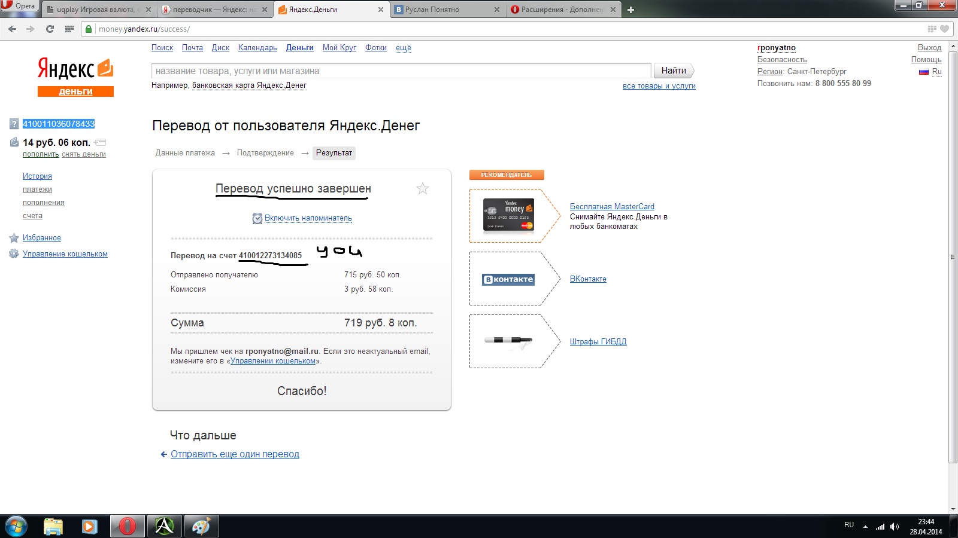Show hidden tray icons arrow
This screenshot has height=538, width=958.
point(865,527)
